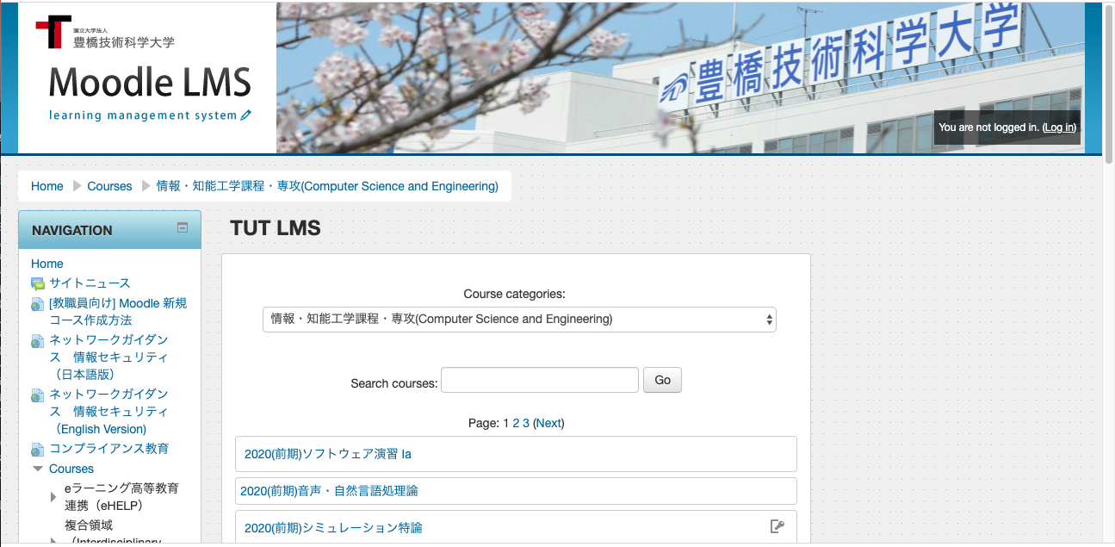The height and width of the screenshot is (547, 1115).
Task: Open Home in breadcrumb
Action: (47, 186)
